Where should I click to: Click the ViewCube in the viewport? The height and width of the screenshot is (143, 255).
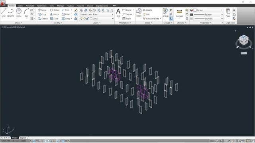(x=244, y=41)
